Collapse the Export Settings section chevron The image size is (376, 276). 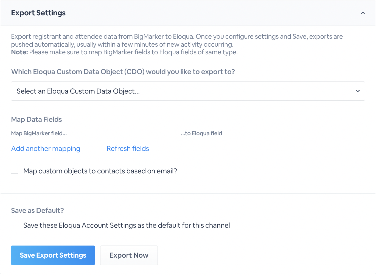(363, 13)
